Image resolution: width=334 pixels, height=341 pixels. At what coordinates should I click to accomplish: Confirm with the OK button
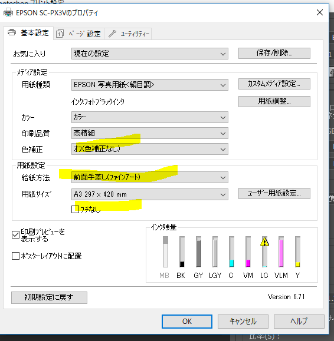[187, 322]
